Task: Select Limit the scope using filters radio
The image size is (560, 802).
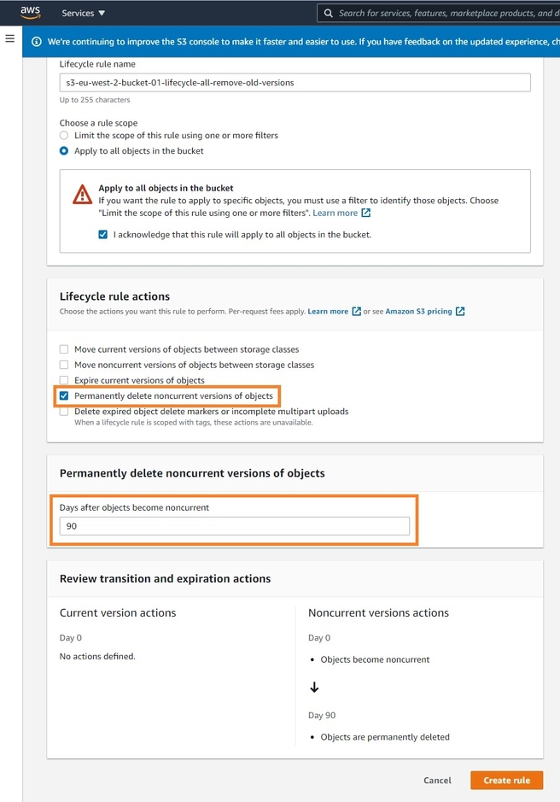Action: (x=64, y=136)
